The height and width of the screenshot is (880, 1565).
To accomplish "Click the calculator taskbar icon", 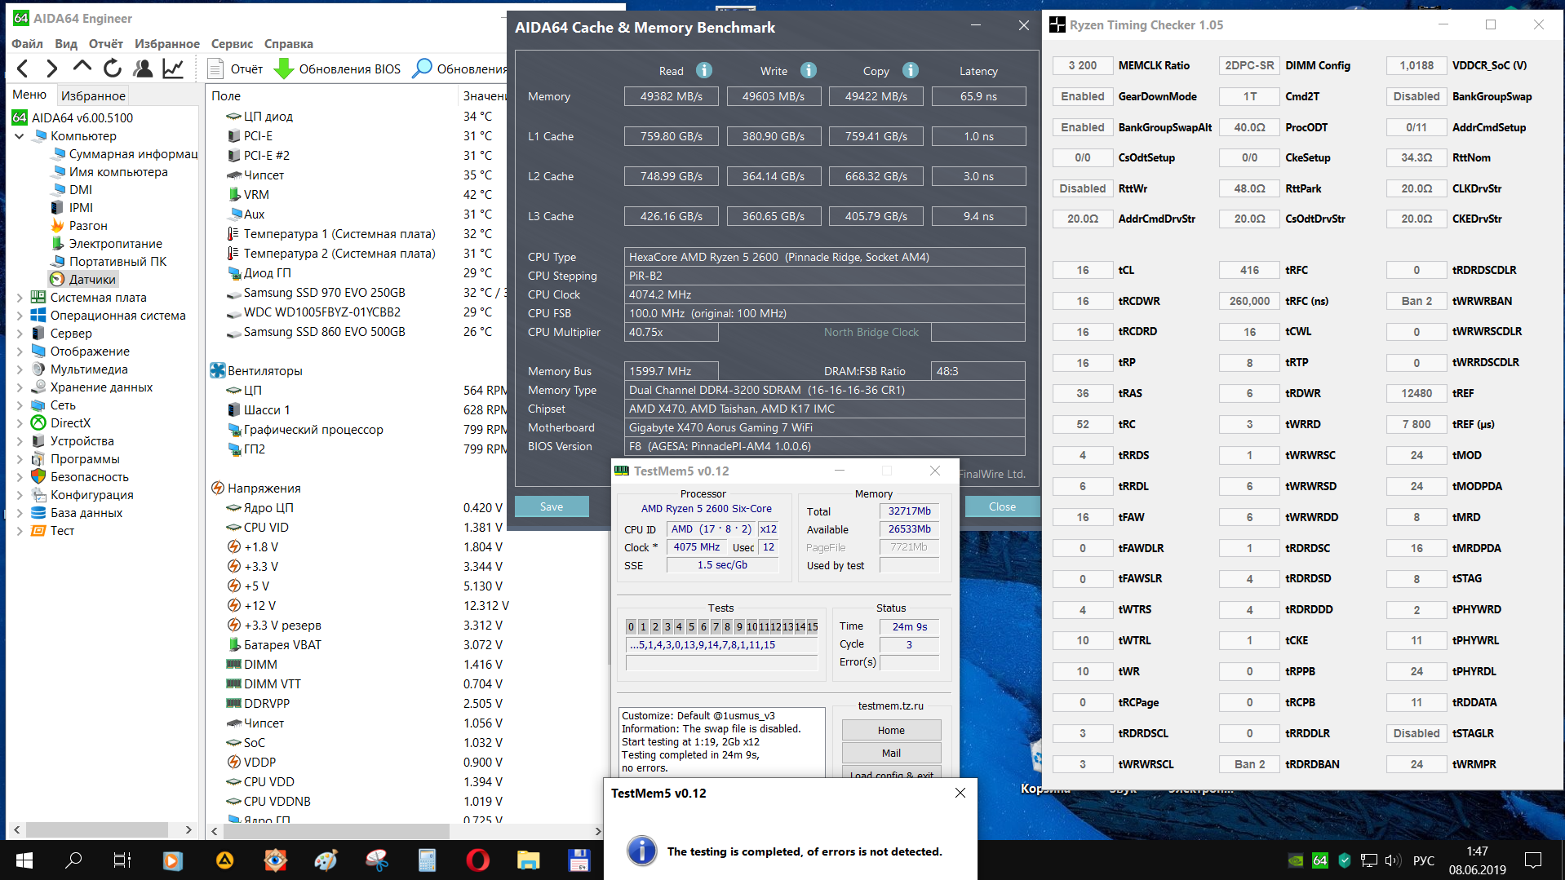I will (427, 860).
